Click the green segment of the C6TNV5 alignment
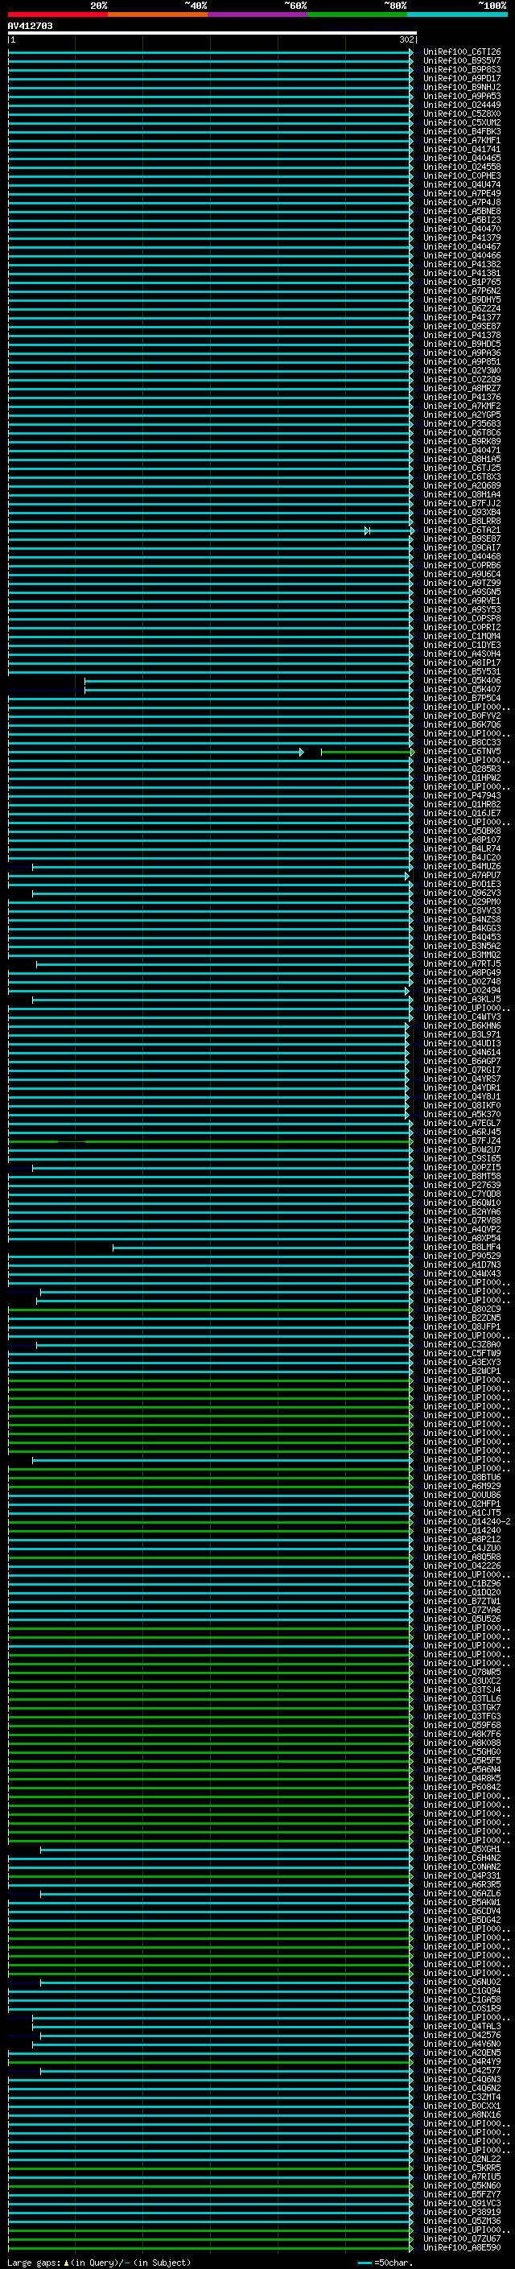This screenshot has width=515, height=2269. 366,751
